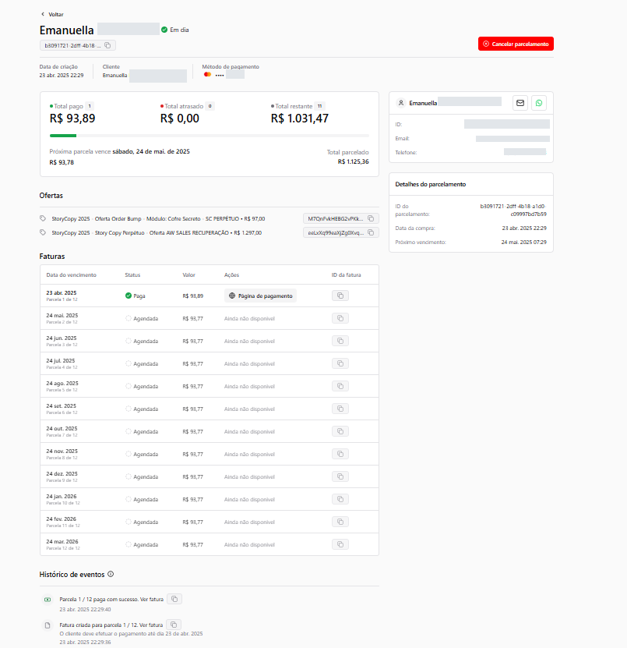The height and width of the screenshot is (648, 627).
Task: Copy invoice ID for 24 jun. 2025
Action: 340,341
